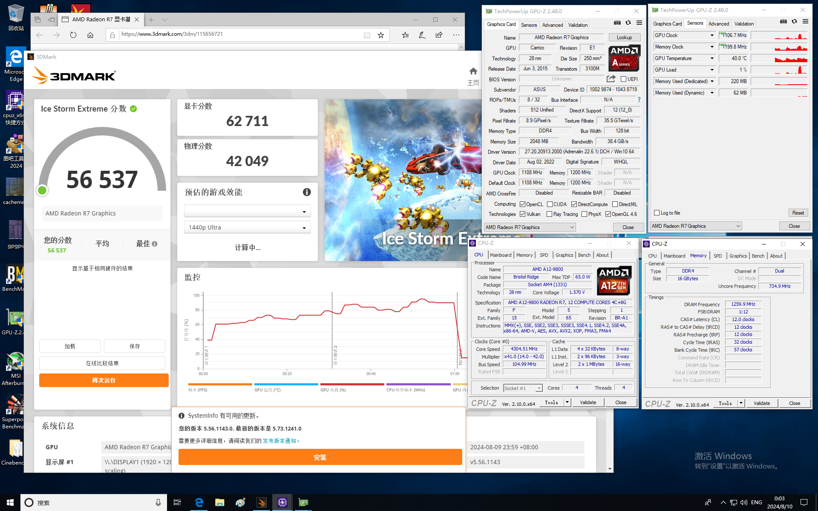Expand the Memory Clock sensor dropdown
This screenshot has width=818, height=511.
coord(711,47)
